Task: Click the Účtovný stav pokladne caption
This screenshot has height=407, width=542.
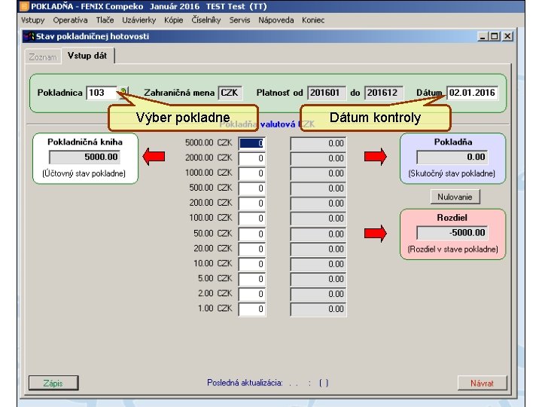Action: coord(84,173)
